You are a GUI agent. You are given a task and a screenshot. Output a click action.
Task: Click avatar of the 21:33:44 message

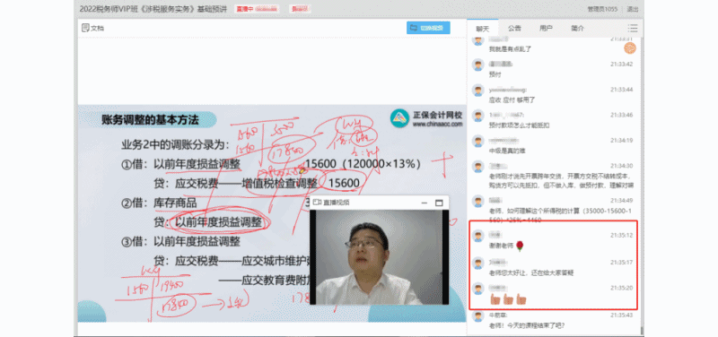tap(478, 91)
